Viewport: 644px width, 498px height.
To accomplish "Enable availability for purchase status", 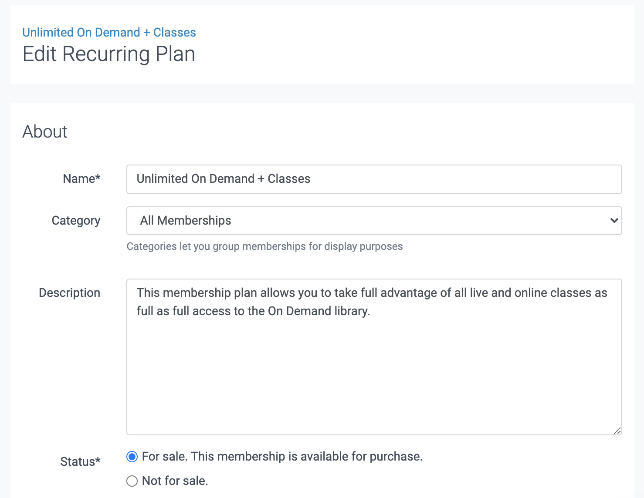I will pos(132,457).
